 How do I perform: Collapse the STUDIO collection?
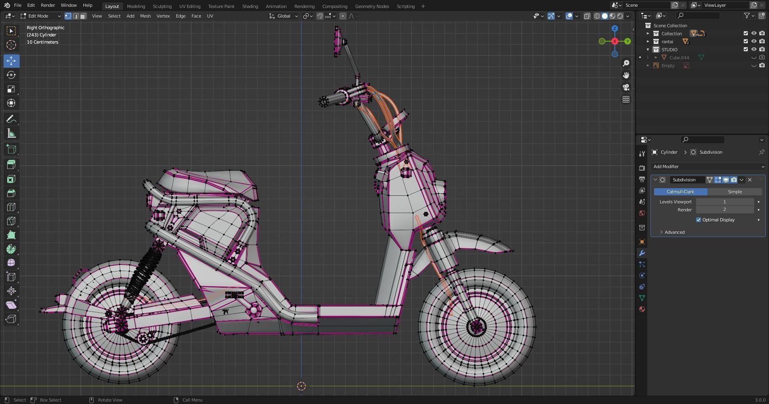(x=648, y=50)
